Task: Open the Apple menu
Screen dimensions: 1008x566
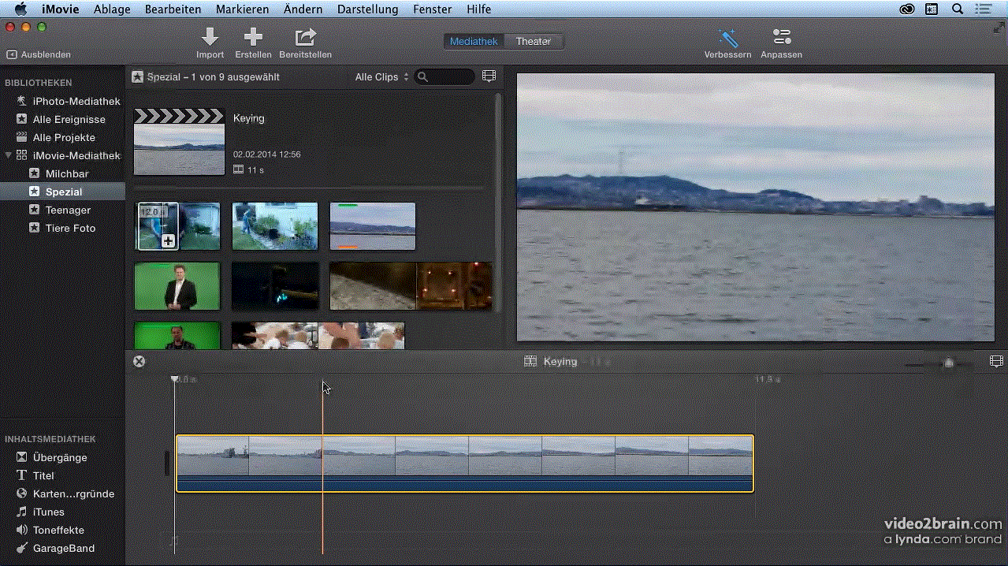Action: point(20,9)
